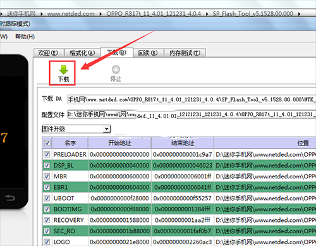Click the config file (配置文件) path field
Image resolution: width=316 pixels, height=246 pixels.
[191, 114]
